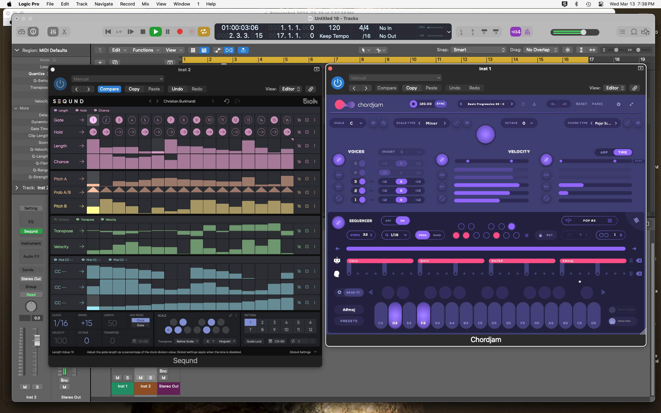Click Chordjam SYNC tempo button

coord(441,104)
